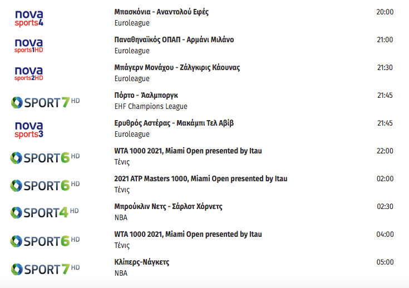409x288 pixels.
Task: Select Μπάγερν Μονάχου - Ζάλγκιρις Κάουνας game
Action: click(177, 67)
